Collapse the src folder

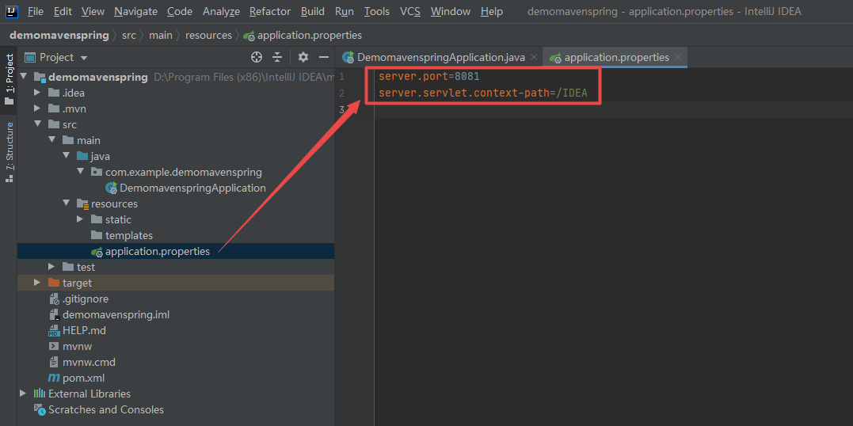37,124
